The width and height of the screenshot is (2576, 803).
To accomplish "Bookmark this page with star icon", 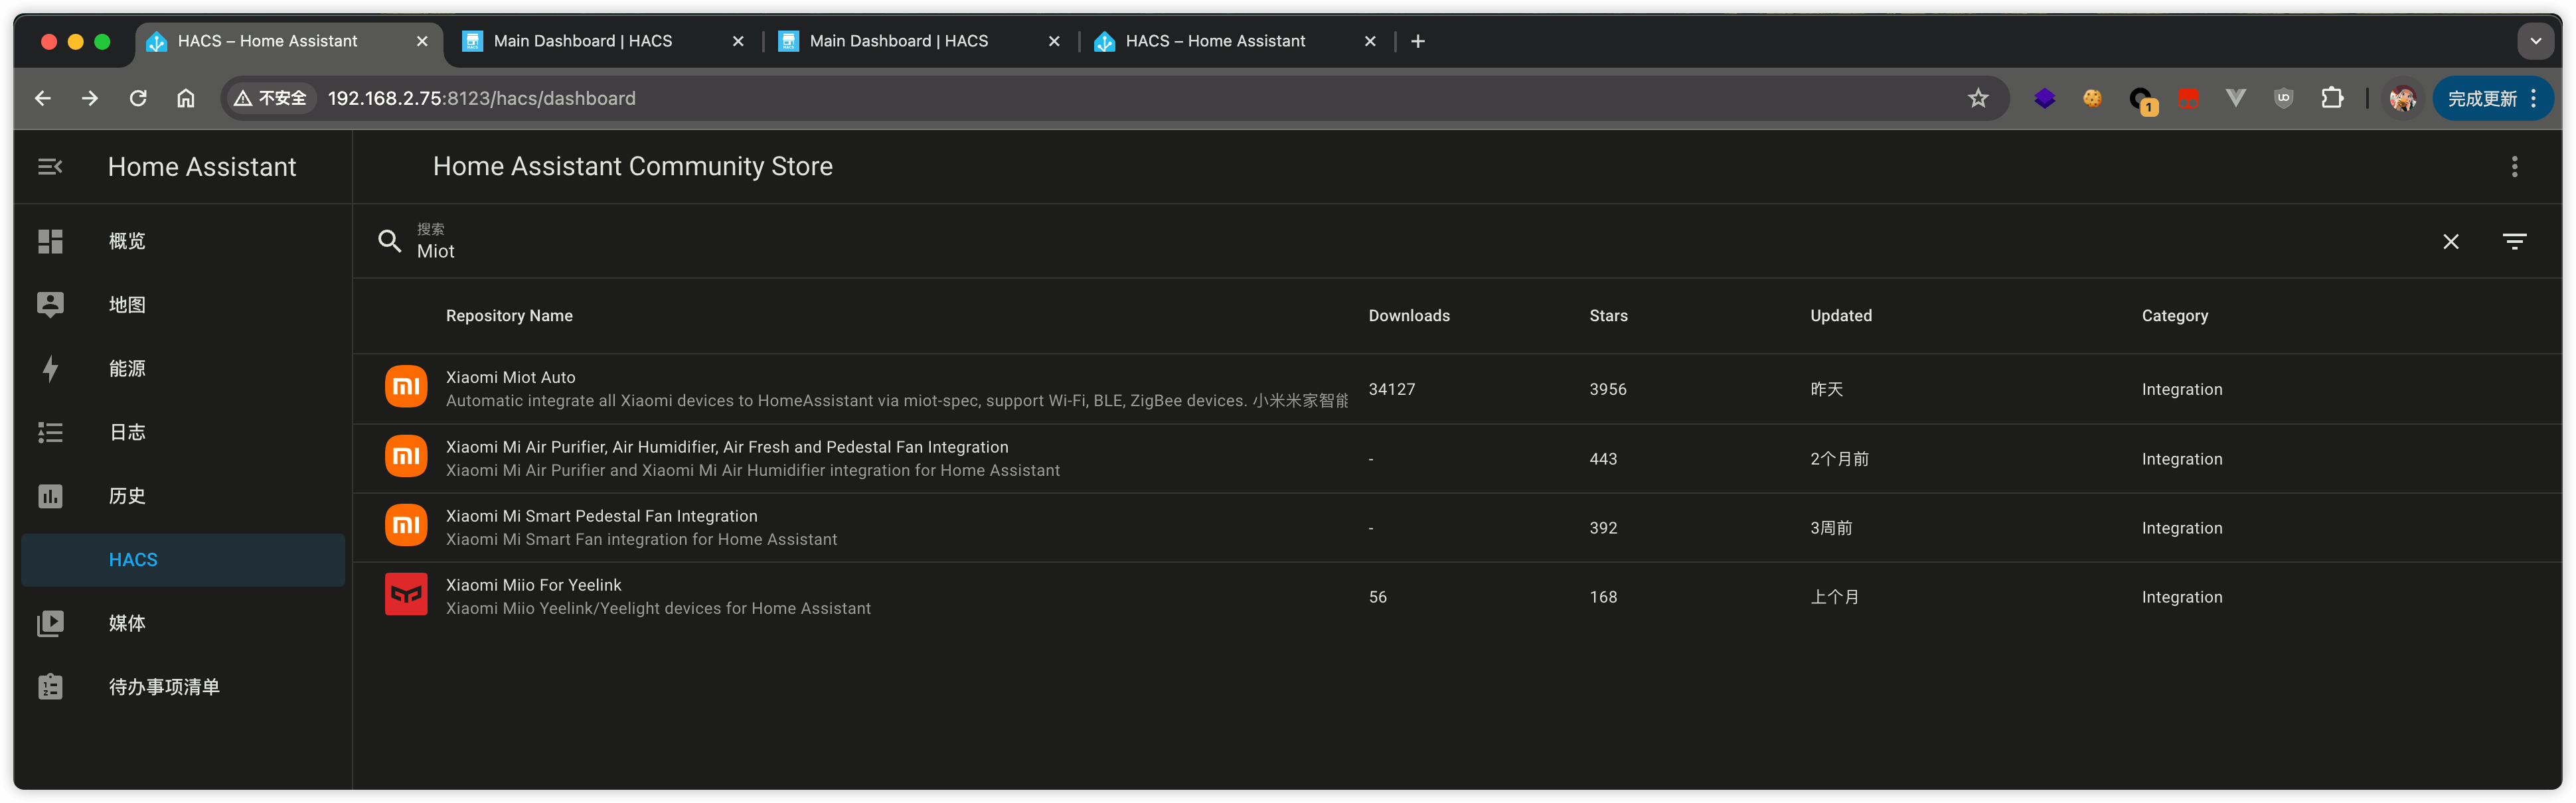I will (x=1978, y=98).
